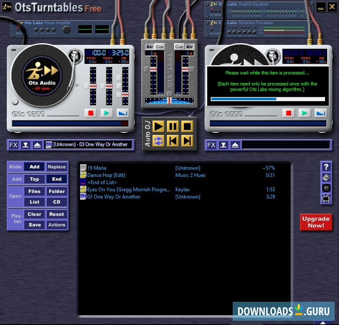Open FX for the right deck
Image resolution: width=339 pixels, height=325 pixels.
pyautogui.click(x=211, y=145)
